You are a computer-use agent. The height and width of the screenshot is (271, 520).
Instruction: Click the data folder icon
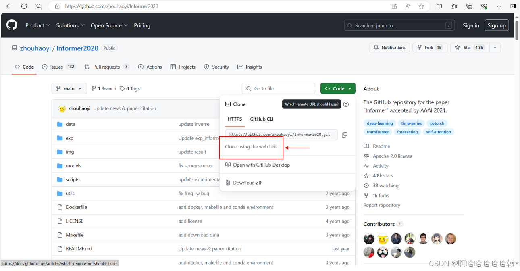[x=60, y=124]
